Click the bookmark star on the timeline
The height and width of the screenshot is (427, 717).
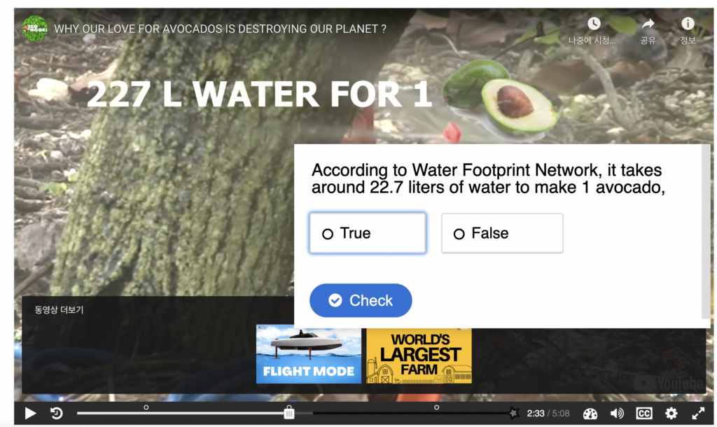point(513,413)
